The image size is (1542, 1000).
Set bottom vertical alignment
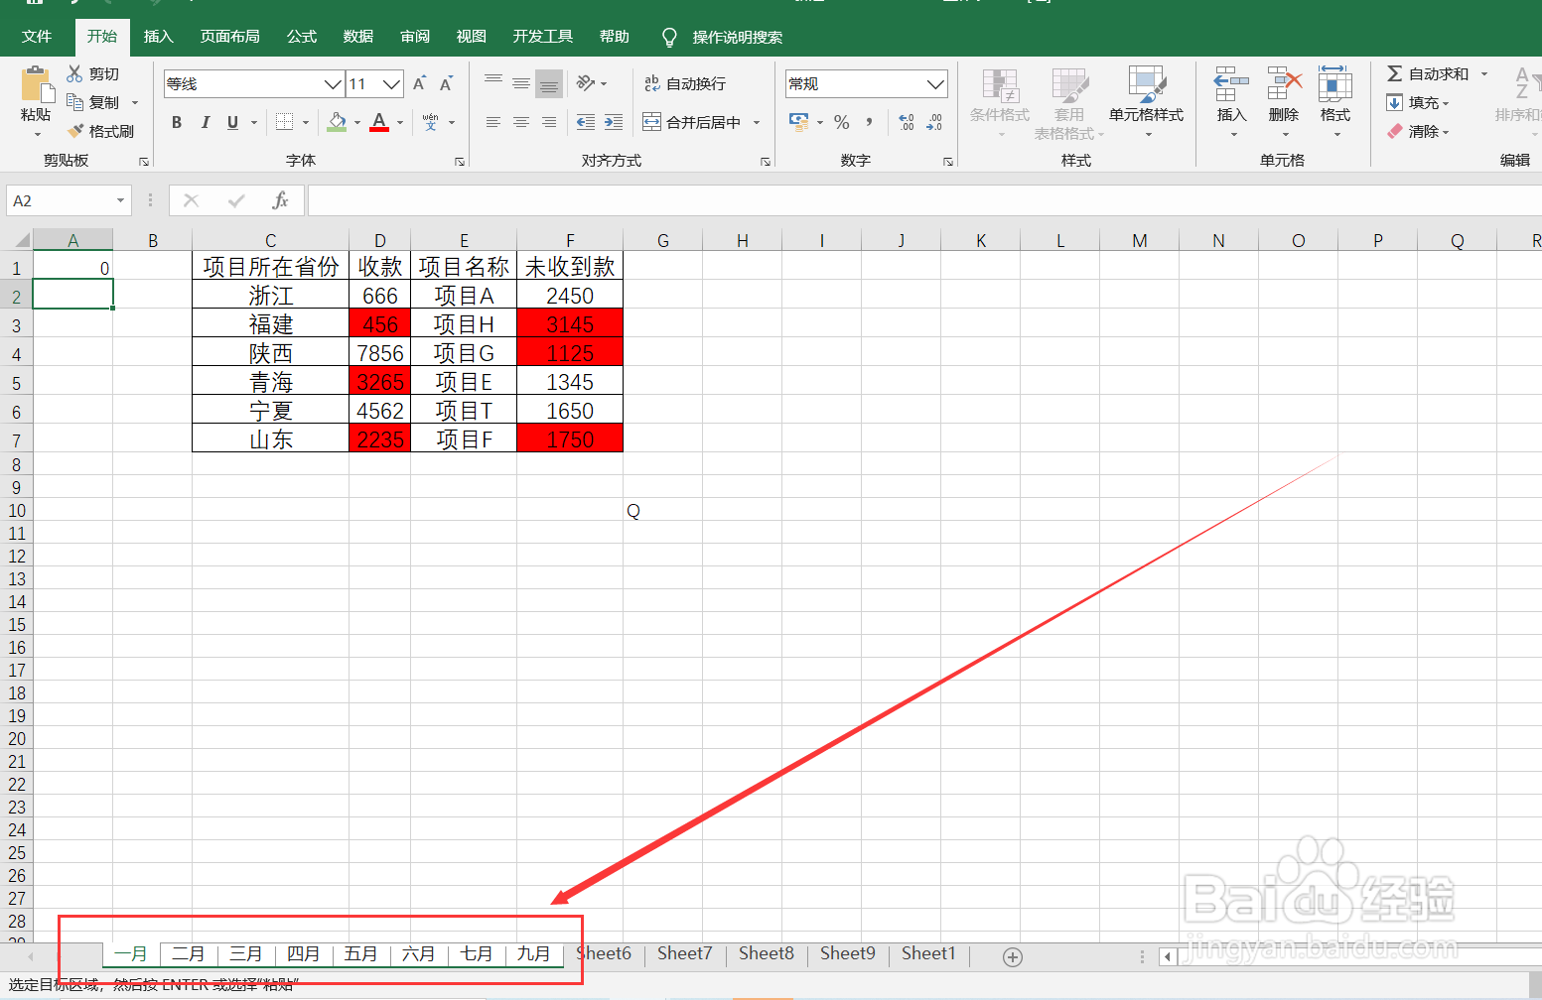[549, 84]
